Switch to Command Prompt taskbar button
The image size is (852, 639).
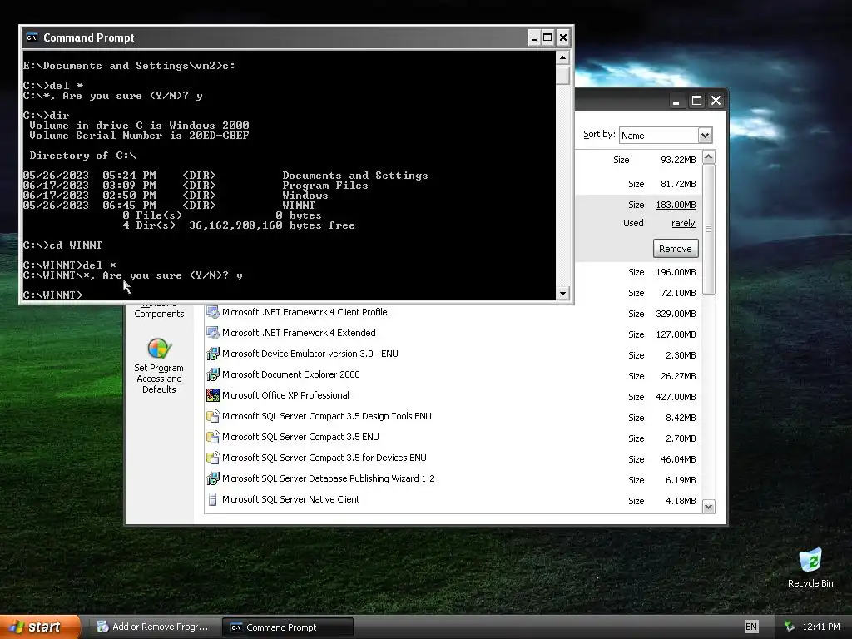point(288,627)
